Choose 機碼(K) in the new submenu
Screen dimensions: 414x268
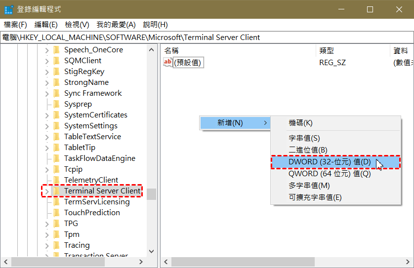pyautogui.click(x=335, y=123)
